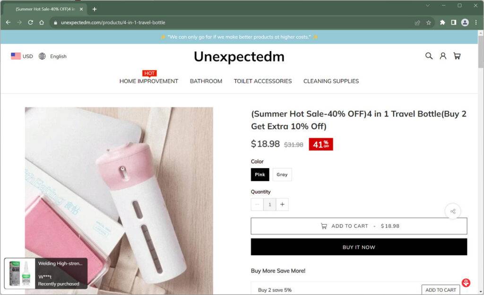Open the shopping cart icon

click(457, 56)
